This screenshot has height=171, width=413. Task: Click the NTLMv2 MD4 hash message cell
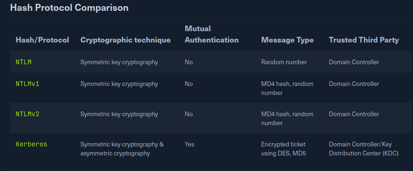[x=287, y=119]
